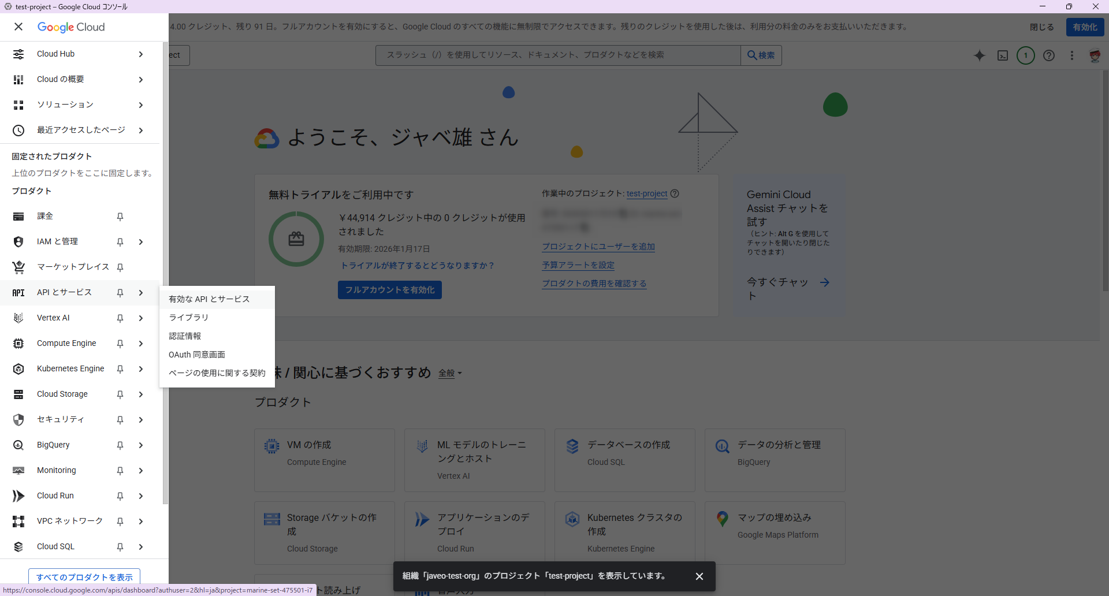Click すべてのプロダクトを表示 button
The image size is (1109, 596).
84,577
